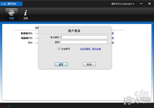Screen dimensions: 154x108
Task: Minimize the 2.4G 蓝牙电台 window
Action: 141,4
